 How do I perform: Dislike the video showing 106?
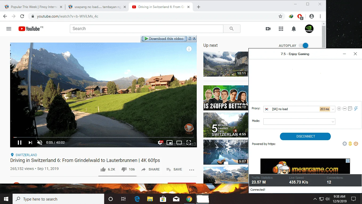tap(128, 169)
